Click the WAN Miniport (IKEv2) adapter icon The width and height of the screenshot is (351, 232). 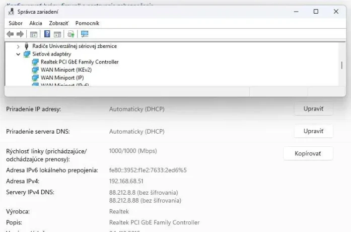pos(35,70)
